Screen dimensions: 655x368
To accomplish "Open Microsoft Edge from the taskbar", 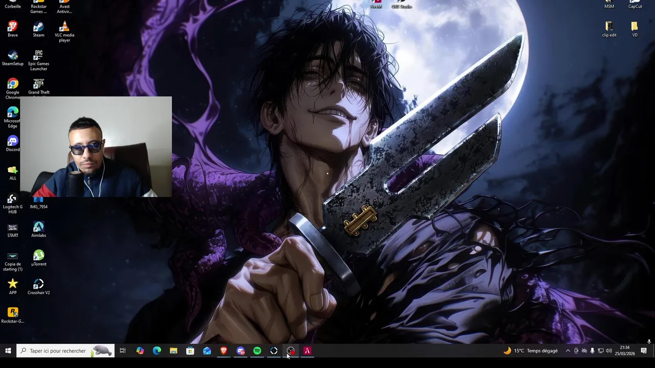I will (x=157, y=351).
